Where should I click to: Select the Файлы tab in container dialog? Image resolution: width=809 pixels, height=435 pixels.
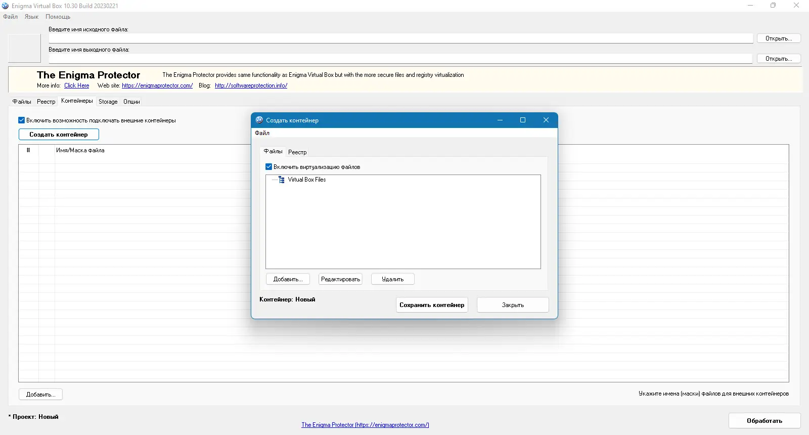pyautogui.click(x=273, y=151)
